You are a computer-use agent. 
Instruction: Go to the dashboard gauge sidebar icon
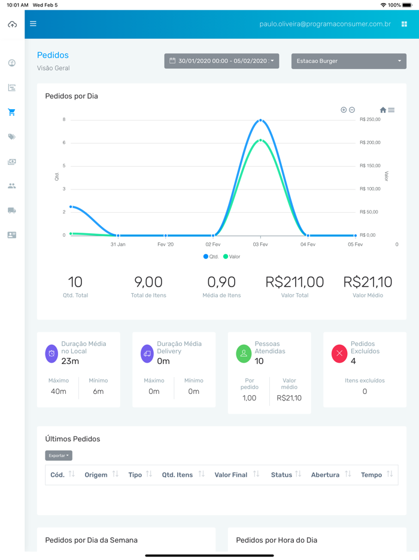[12, 63]
